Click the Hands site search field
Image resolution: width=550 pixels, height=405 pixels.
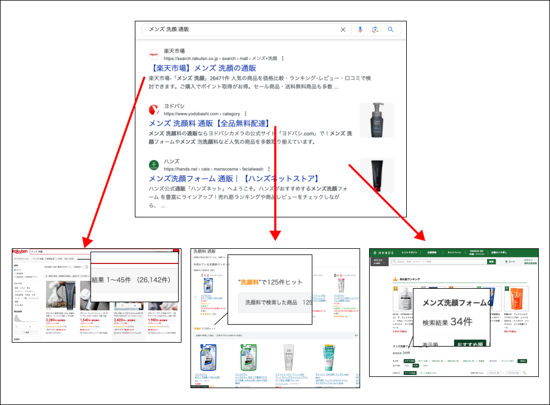coord(438,261)
